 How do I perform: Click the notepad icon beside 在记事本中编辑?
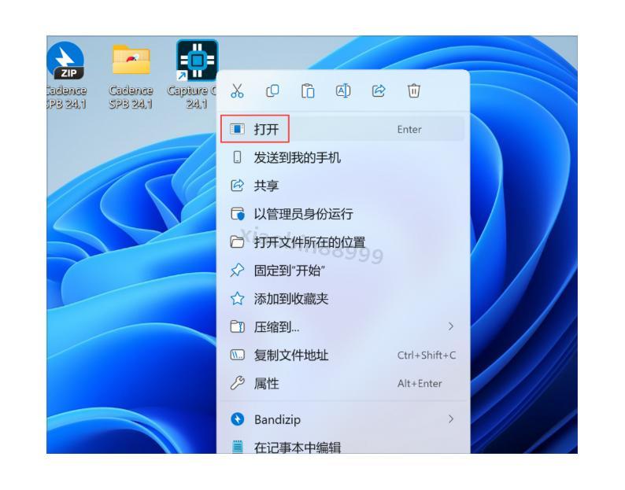point(237,447)
